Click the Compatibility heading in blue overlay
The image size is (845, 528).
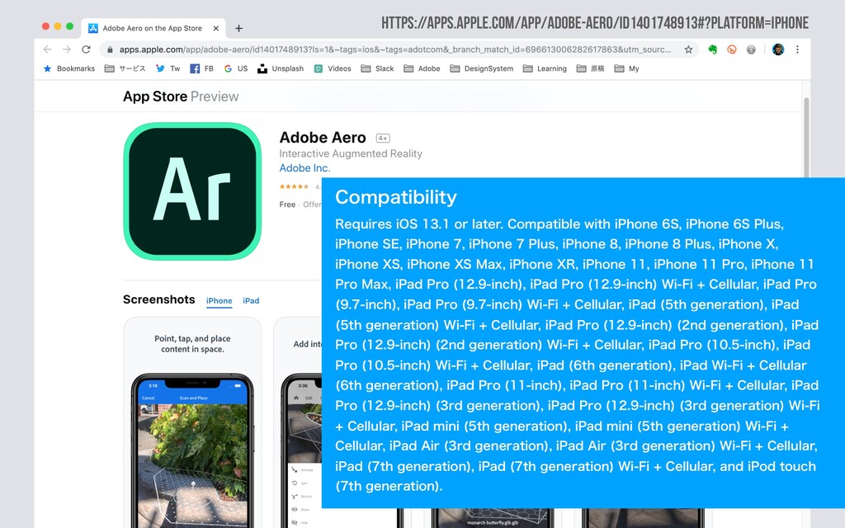tap(395, 197)
